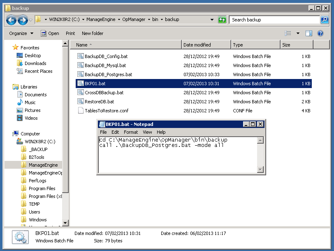Select the BackupDB_Config.bat file icon

(x=80, y=56)
